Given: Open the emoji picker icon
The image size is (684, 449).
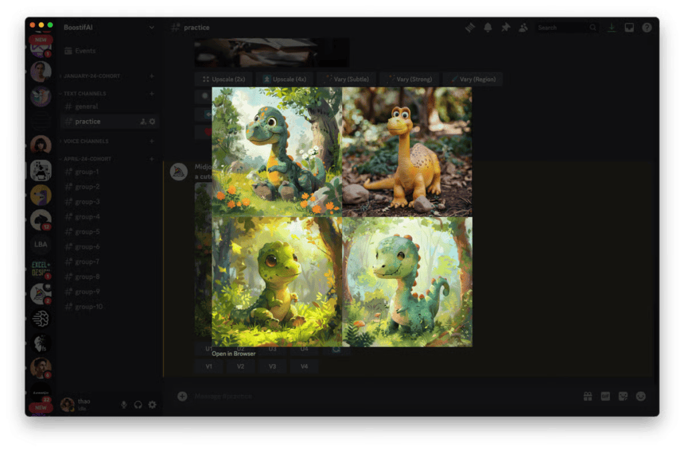Looking at the screenshot, I should [641, 396].
